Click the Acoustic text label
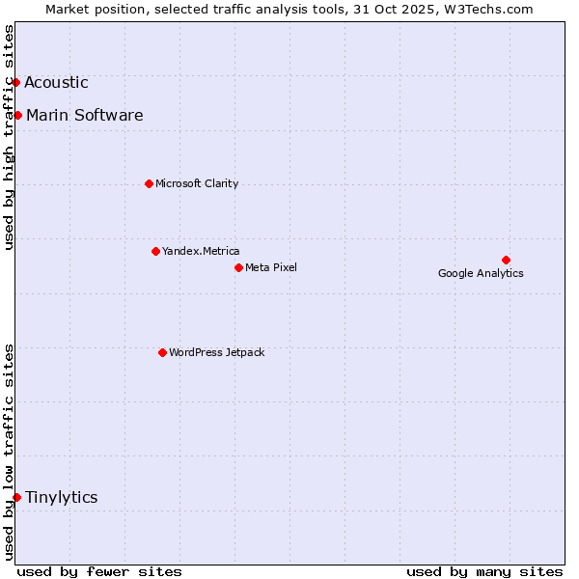This screenshot has width=579, height=579. (x=56, y=83)
